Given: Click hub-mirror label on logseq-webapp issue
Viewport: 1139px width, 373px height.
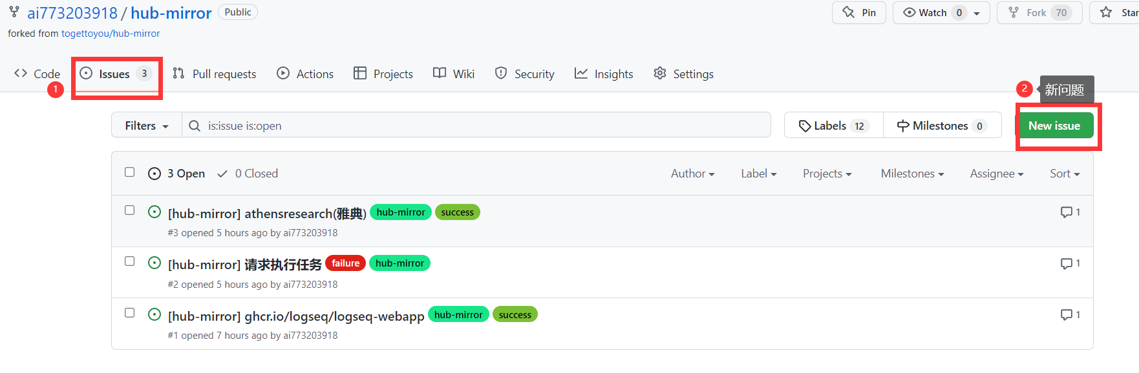Looking at the screenshot, I should click(x=458, y=315).
